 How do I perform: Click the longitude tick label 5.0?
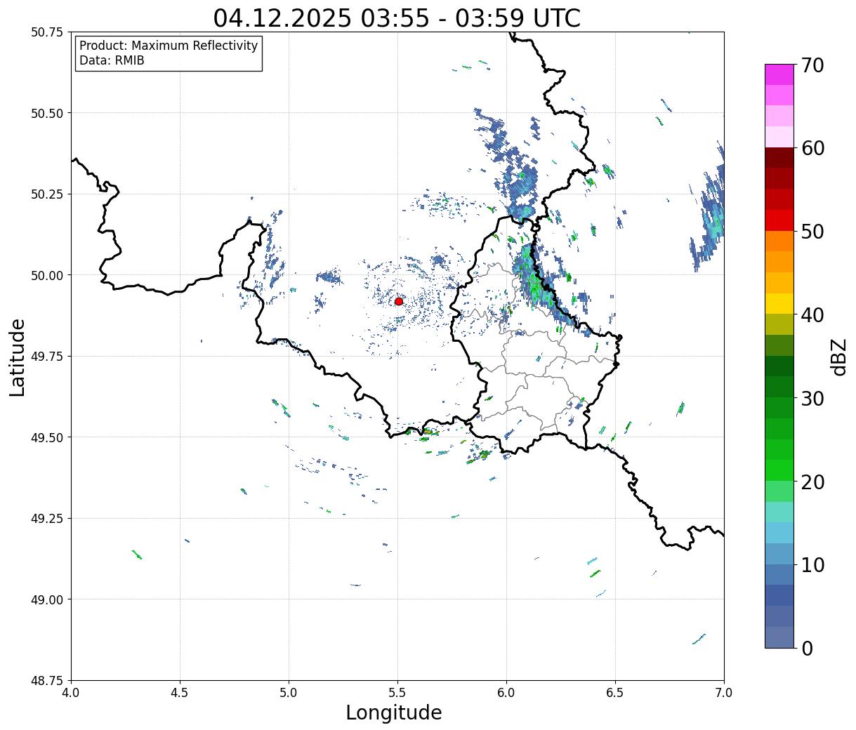click(289, 693)
